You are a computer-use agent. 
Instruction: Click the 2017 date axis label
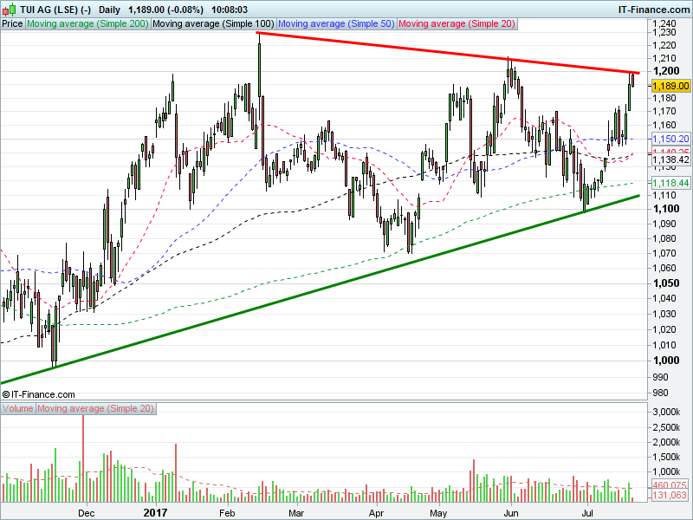click(156, 512)
